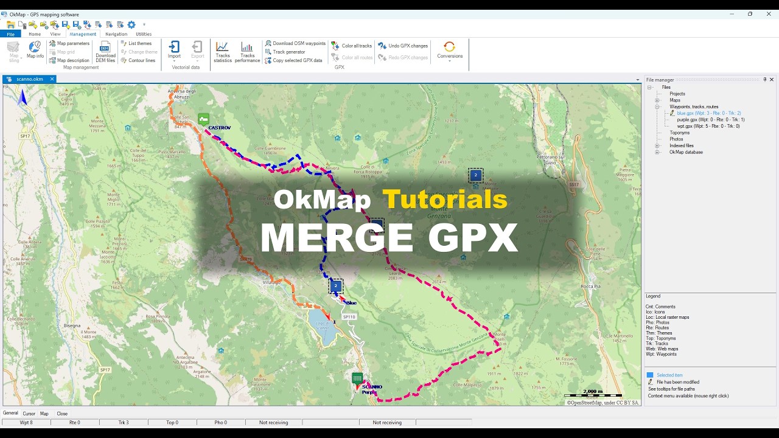
Task: Switch to Close status tab
Action: (x=62, y=414)
